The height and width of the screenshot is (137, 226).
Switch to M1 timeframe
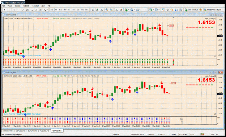pyautogui.click(x=52, y=10)
